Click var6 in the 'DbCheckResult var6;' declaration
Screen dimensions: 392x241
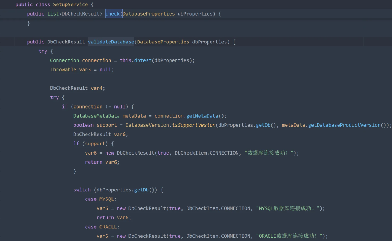click(x=120, y=134)
